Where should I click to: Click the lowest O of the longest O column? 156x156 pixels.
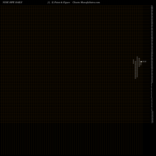click(x=135, y=78)
